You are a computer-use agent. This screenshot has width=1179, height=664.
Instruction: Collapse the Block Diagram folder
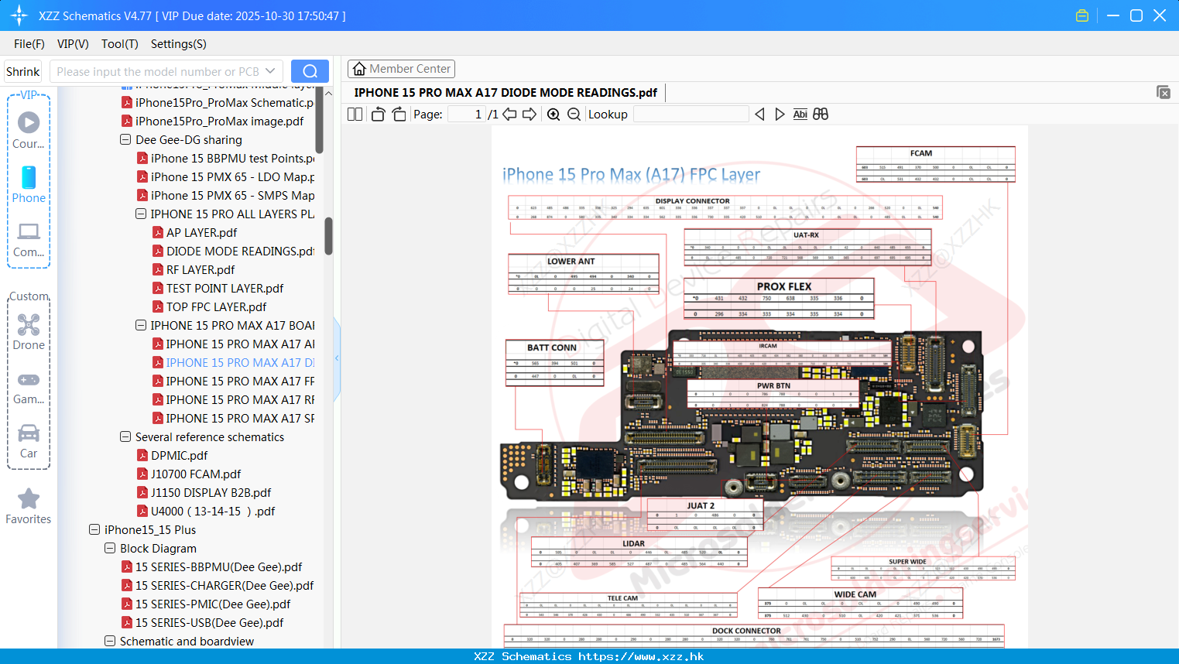[x=110, y=548]
